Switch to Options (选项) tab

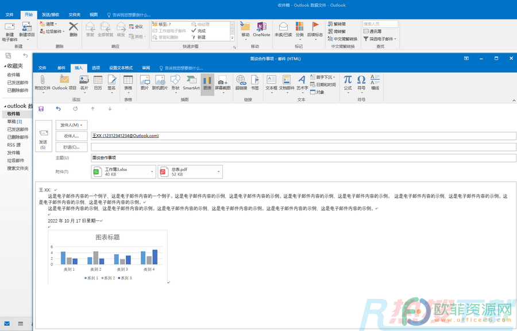coord(96,68)
